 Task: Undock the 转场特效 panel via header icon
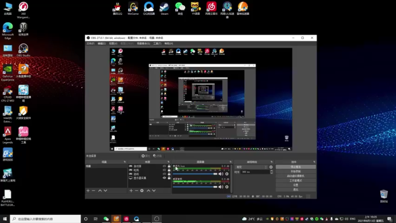272,162
